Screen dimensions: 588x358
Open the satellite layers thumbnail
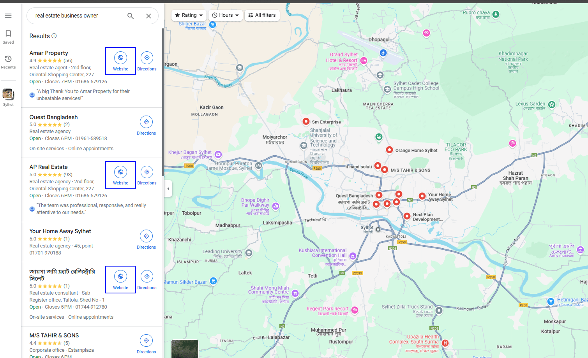[185, 349]
